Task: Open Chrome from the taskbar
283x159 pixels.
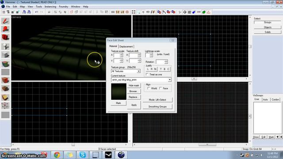Action: click(x=57, y=155)
